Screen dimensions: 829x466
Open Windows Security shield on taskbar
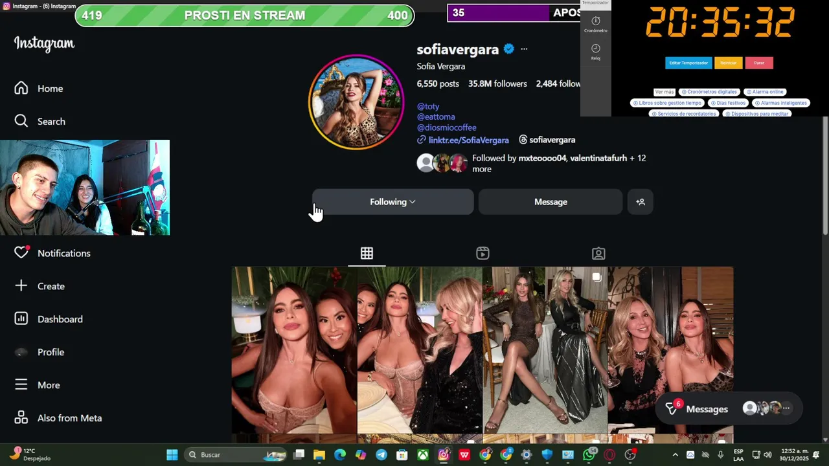pyautogui.click(x=547, y=455)
